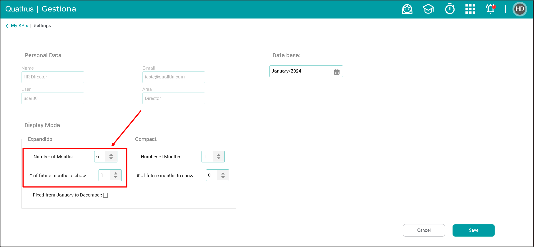Open the support assistant face icon
The height and width of the screenshot is (247, 534).
coord(407,9)
